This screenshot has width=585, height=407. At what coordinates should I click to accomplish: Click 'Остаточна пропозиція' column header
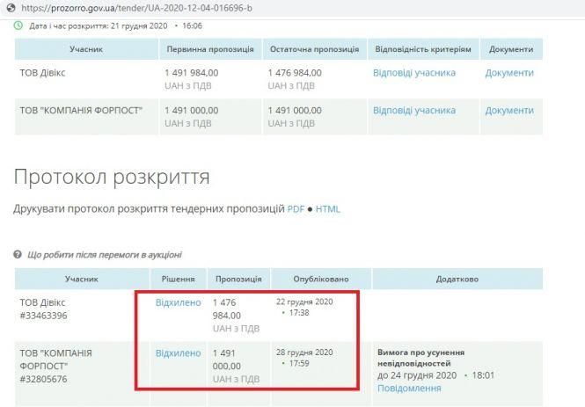pos(315,49)
